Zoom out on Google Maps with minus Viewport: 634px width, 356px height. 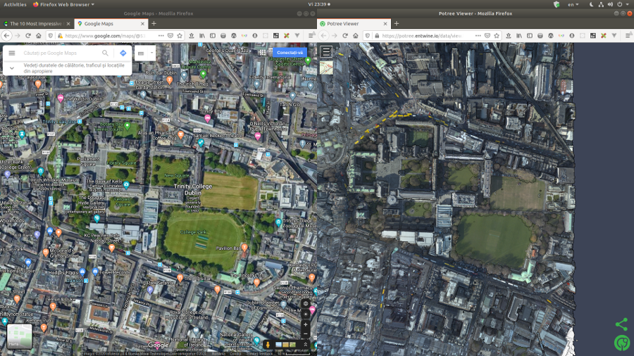click(x=306, y=334)
